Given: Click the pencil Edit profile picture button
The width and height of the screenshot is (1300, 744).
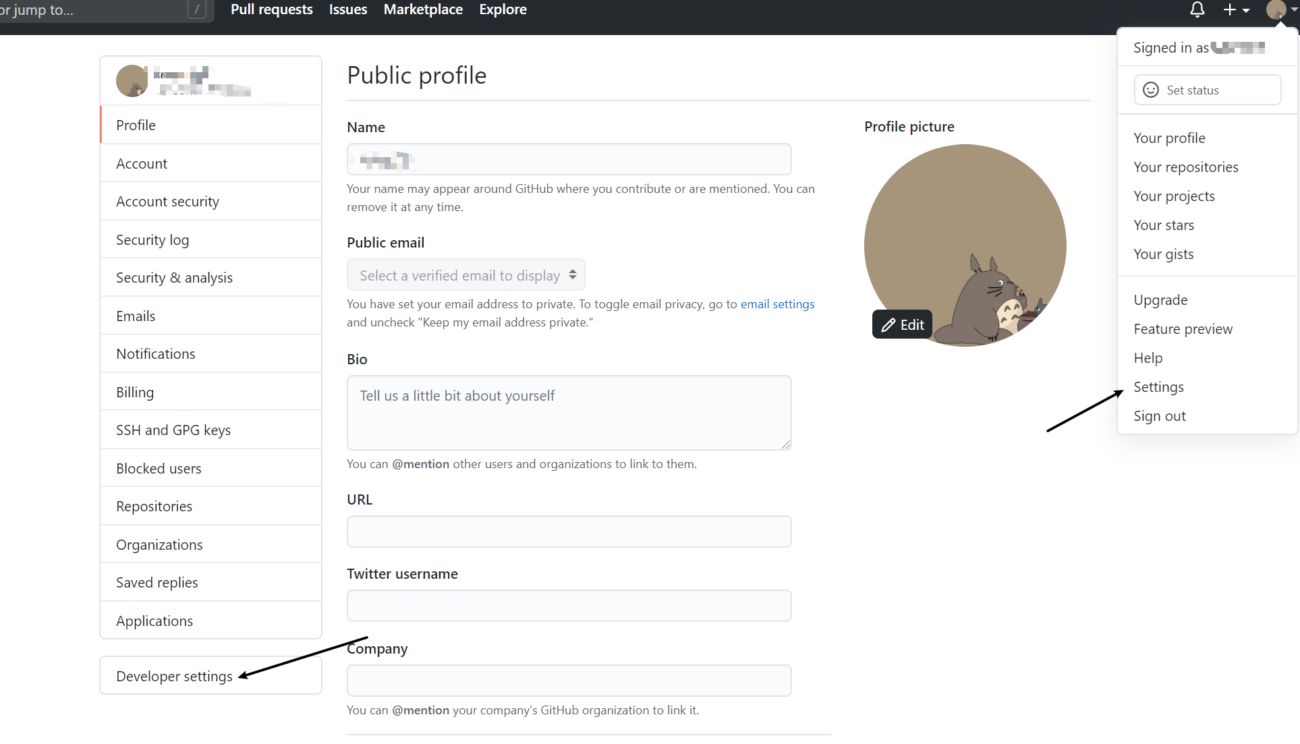Looking at the screenshot, I should click(x=902, y=324).
